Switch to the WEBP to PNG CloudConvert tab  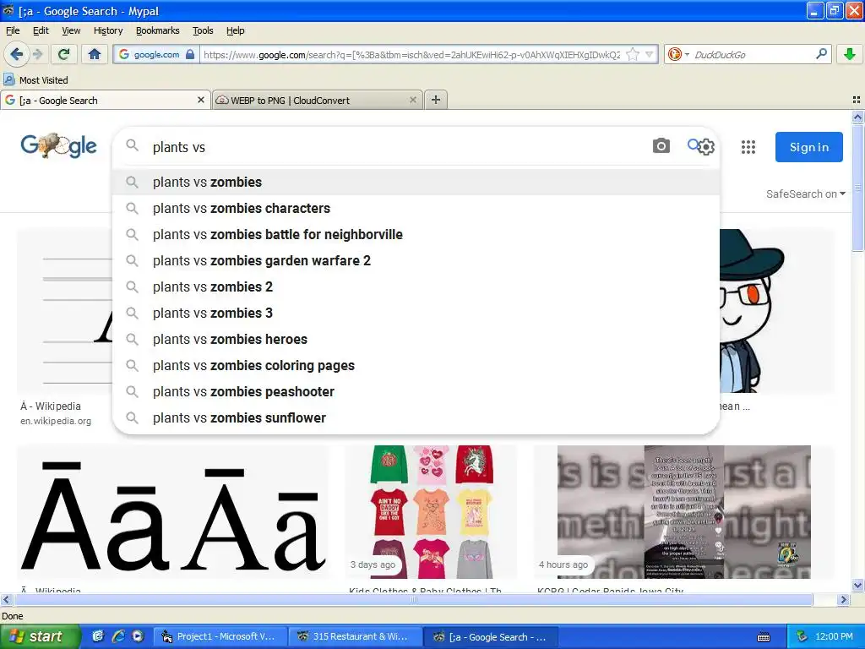318,100
